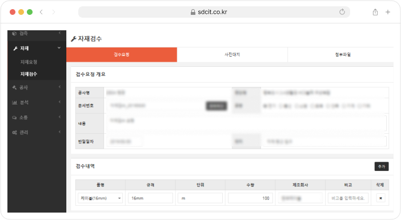Reload the page with the refresh icon

click(x=342, y=12)
